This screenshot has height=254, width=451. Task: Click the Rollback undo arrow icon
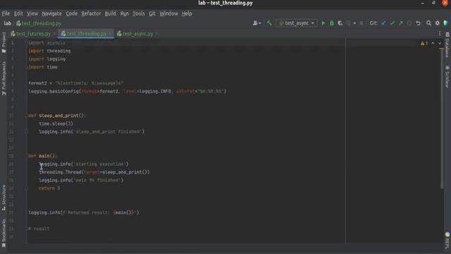(418, 23)
